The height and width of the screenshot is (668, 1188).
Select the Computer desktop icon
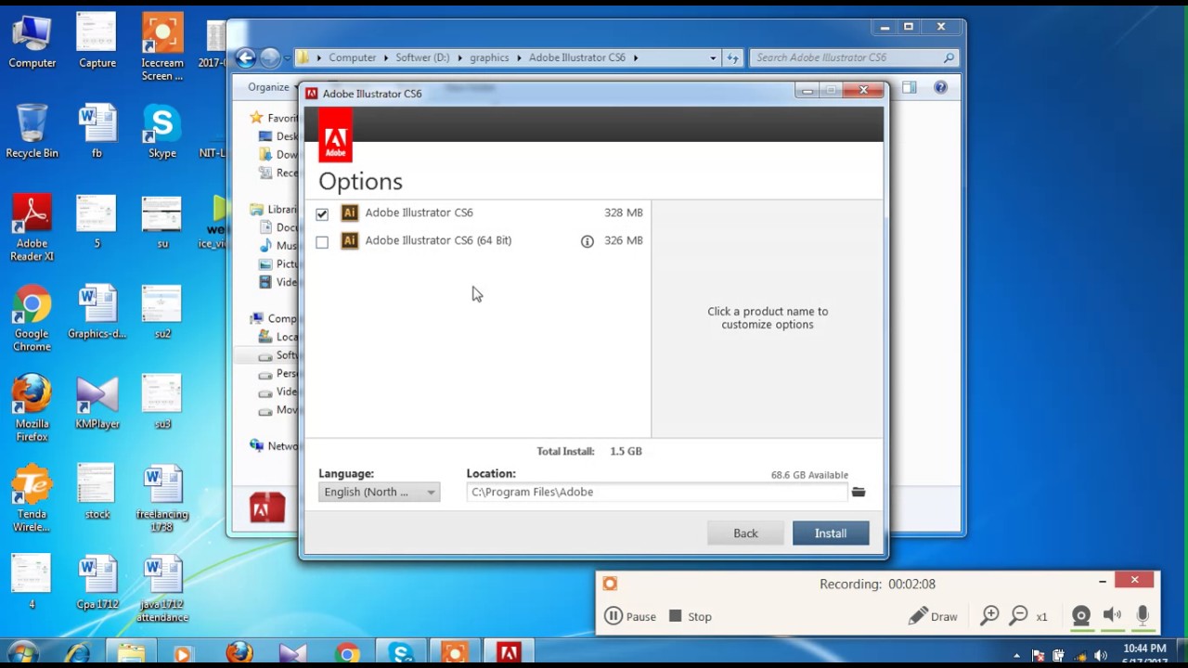coord(32,42)
